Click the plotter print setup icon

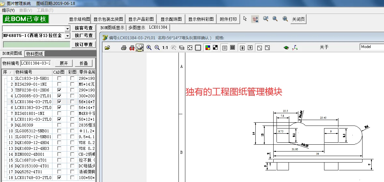click(x=140, y=48)
